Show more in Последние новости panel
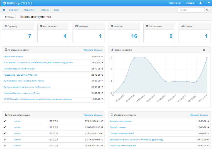Viewport: 212px width, 151px height. tap(93, 50)
